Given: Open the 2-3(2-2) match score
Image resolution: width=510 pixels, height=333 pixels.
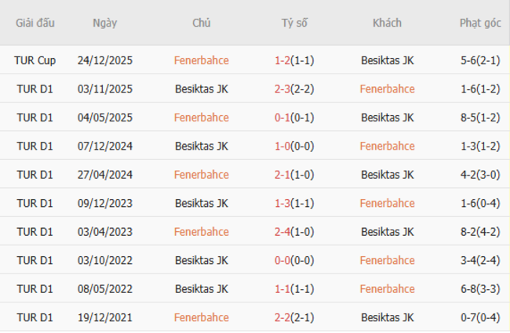Looking at the screenshot, I should click(x=294, y=89).
